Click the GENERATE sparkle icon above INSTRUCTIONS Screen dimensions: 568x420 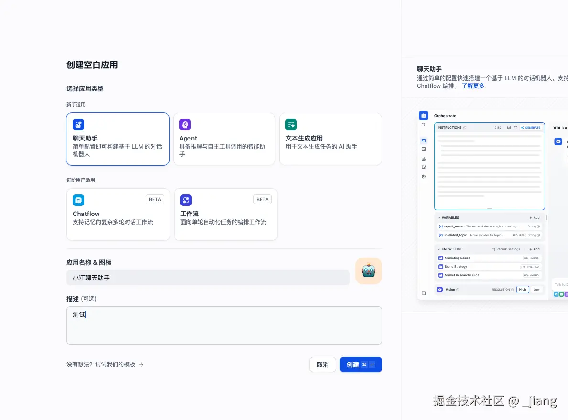tap(522, 128)
